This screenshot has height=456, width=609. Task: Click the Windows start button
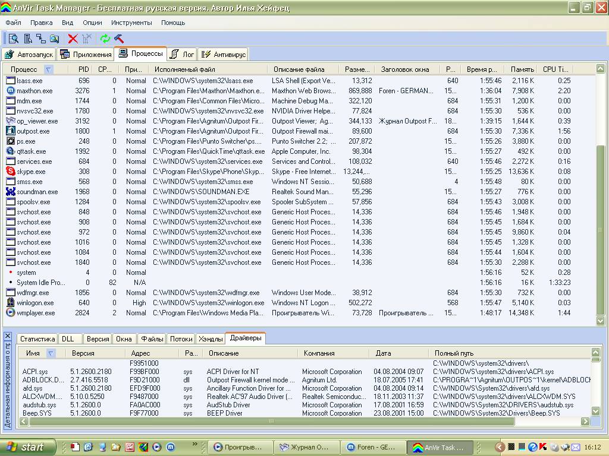[x=27, y=447]
